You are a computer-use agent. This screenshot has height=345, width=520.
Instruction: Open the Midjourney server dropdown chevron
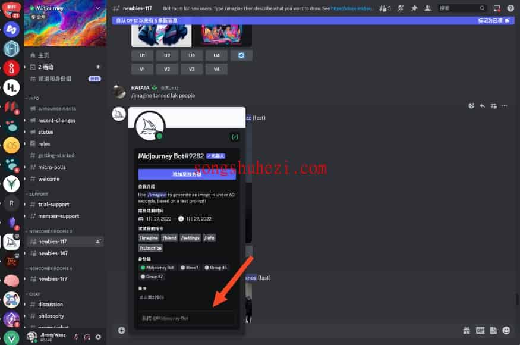coord(98,8)
